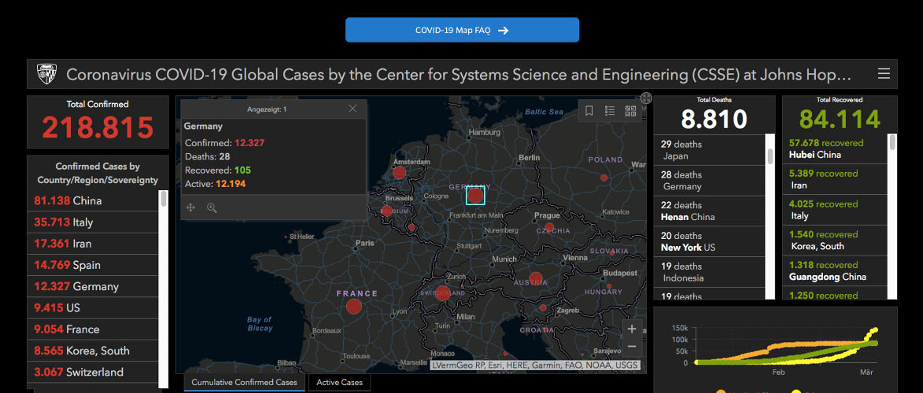Select Spain in confirmed cases list
The image size is (923, 393).
click(x=92, y=266)
